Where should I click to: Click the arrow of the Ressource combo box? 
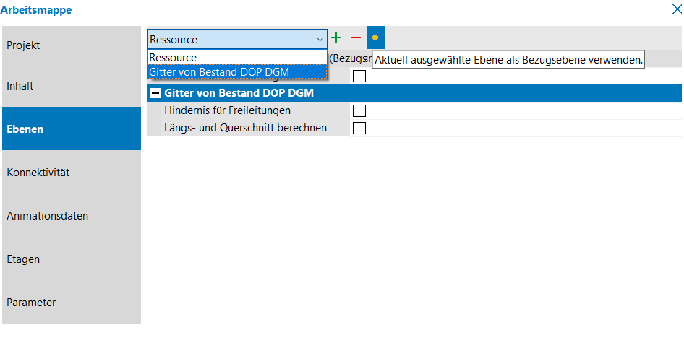[320, 39]
